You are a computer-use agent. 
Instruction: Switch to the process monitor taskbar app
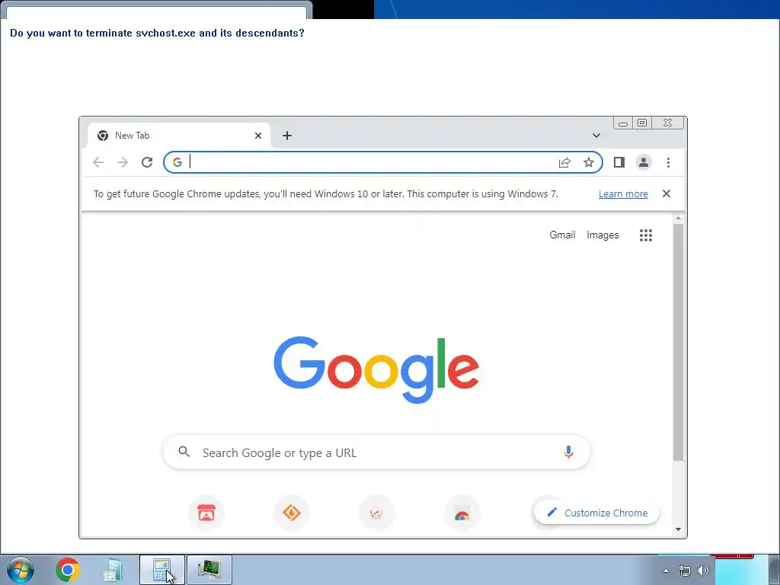click(x=209, y=570)
